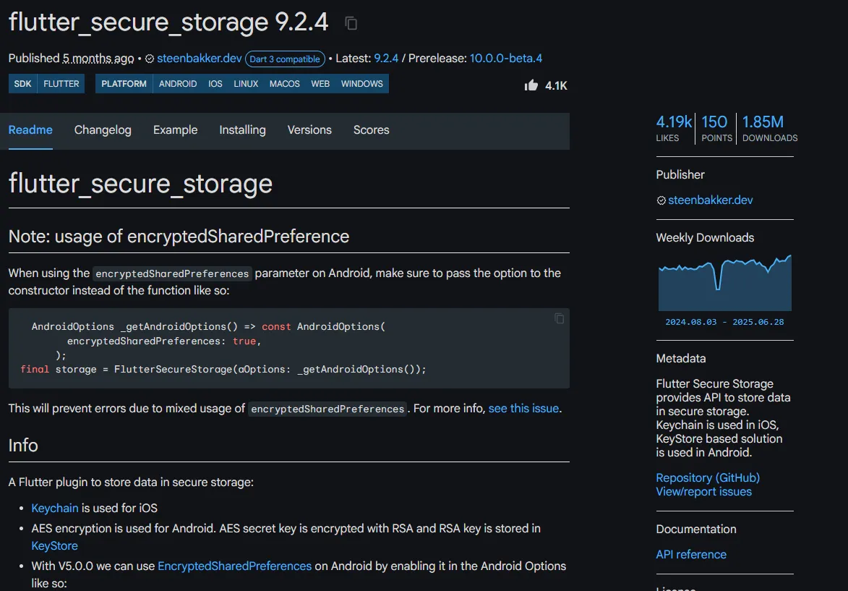The image size is (848, 591).
Task: Open latest version 9.2.4 link
Action: (386, 59)
